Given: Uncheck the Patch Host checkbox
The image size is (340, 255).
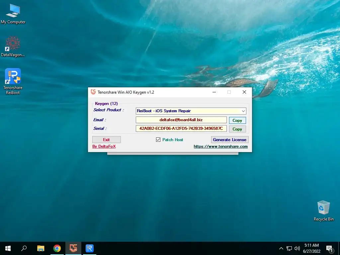Looking at the screenshot, I should point(158,140).
